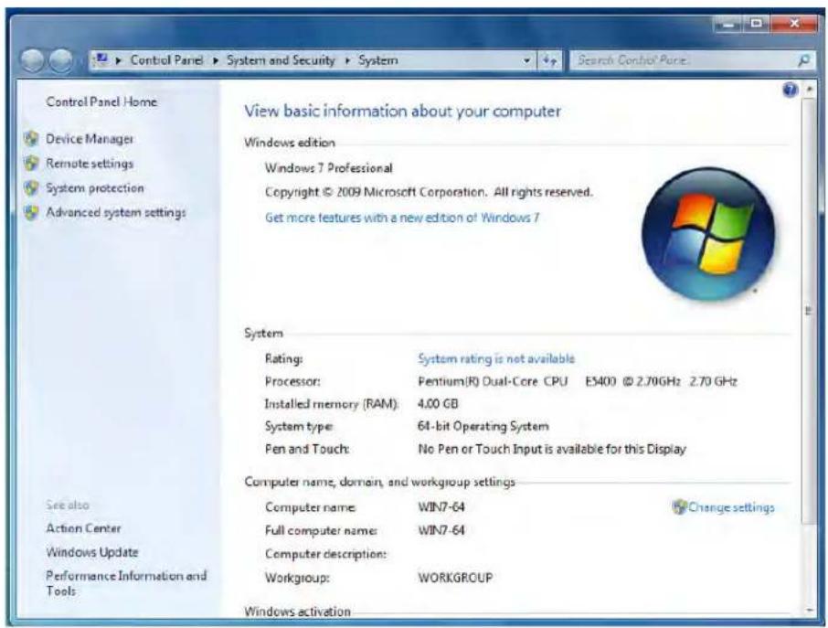Image resolution: width=828 pixels, height=628 pixels.
Task: Click the 64-bit Operating System value
Action: (483, 426)
